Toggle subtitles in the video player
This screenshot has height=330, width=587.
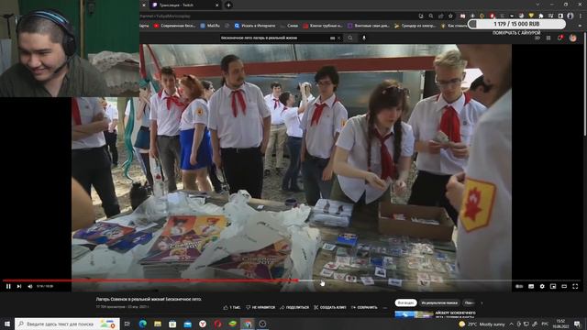pos(531,286)
